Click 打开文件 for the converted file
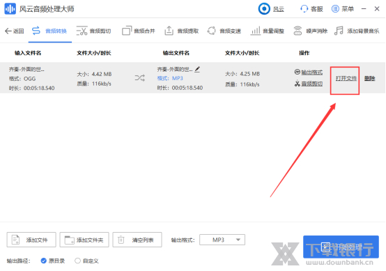The image size is (386, 271). point(346,79)
